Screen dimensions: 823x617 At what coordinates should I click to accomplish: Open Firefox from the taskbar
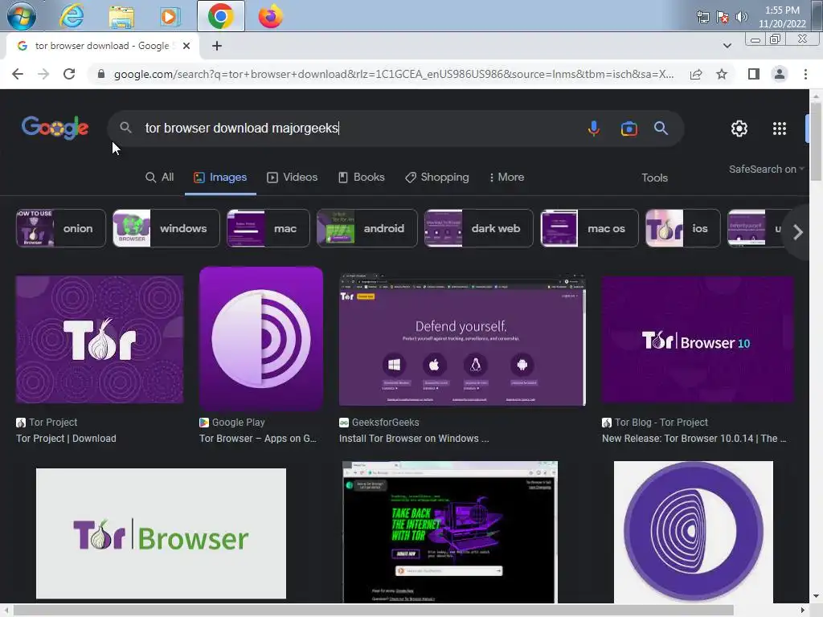coord(270,16)
